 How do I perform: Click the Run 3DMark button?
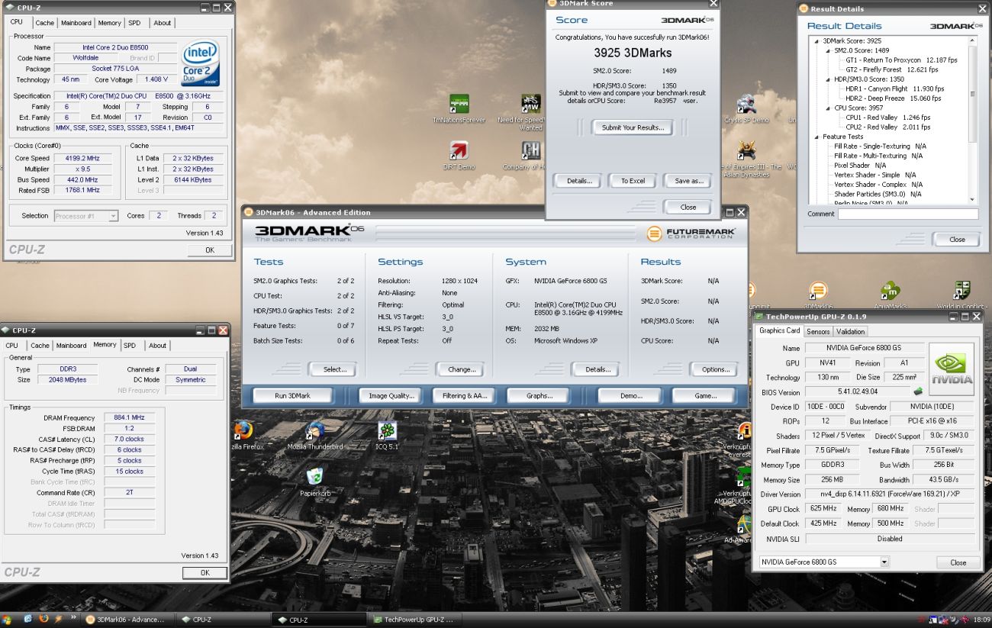pos(292,395)
